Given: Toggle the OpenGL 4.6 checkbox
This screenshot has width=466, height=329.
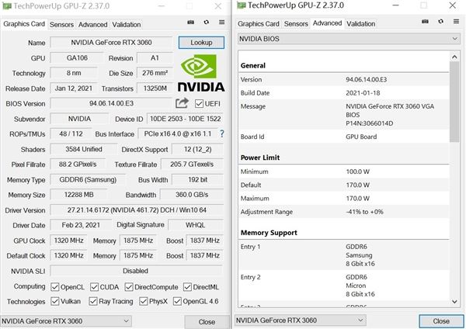Looking at the screenshot, I should tap(177, 301).
